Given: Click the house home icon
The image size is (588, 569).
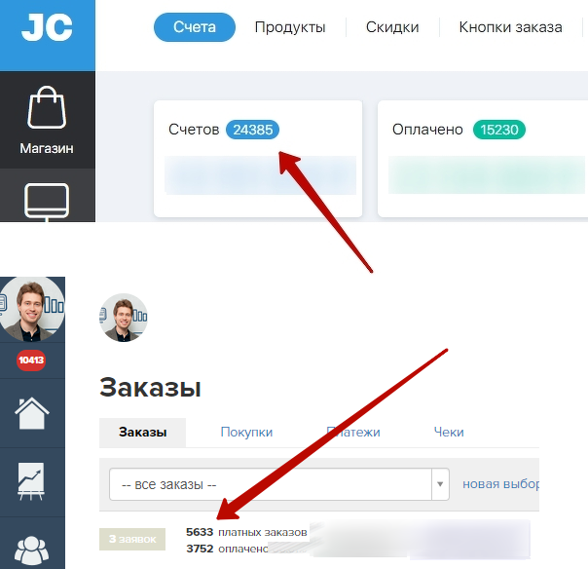Looking at the screenshot, I should point(32,413).
